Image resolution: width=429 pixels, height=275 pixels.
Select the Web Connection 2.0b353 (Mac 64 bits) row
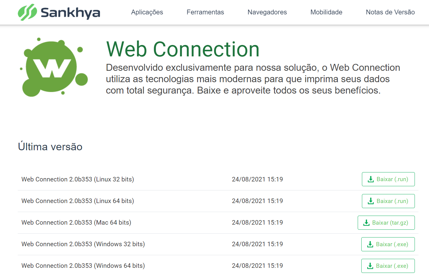click(77, 223)
